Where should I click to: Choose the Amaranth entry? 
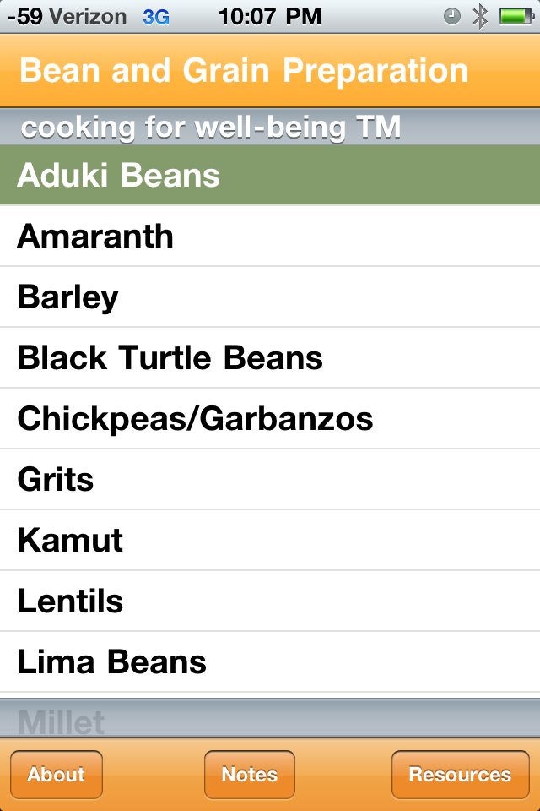[x=270, y=237]
